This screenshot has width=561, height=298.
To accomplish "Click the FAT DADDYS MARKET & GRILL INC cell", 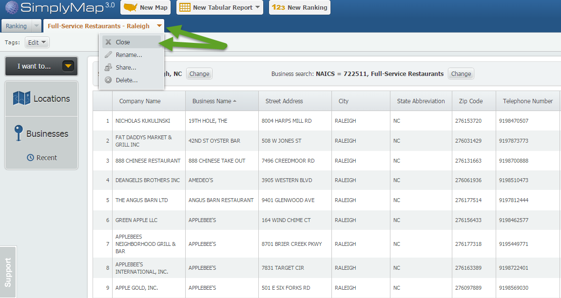I will (x=149, y=141).
